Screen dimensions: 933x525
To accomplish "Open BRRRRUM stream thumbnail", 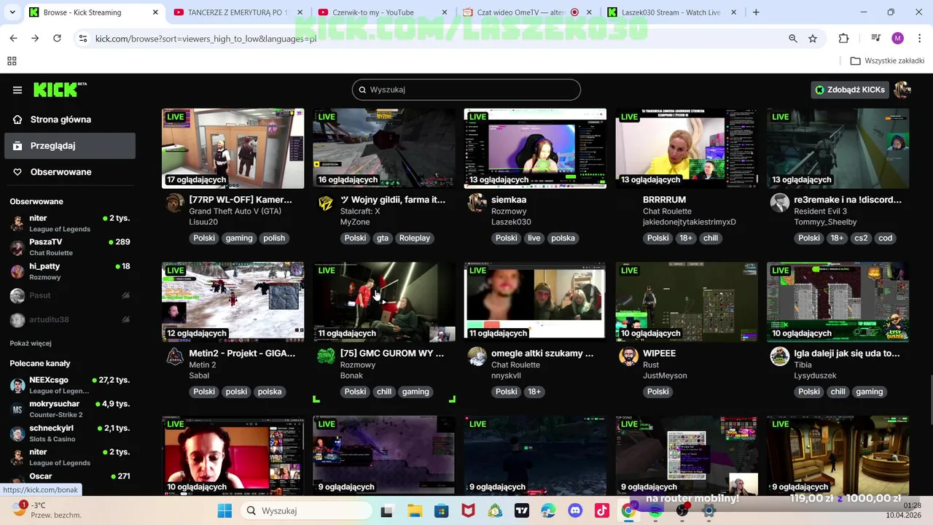I will tap(687, 149).
